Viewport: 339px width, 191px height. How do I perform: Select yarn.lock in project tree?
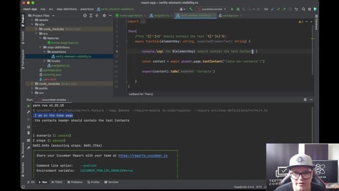click(x=49, y=79)
